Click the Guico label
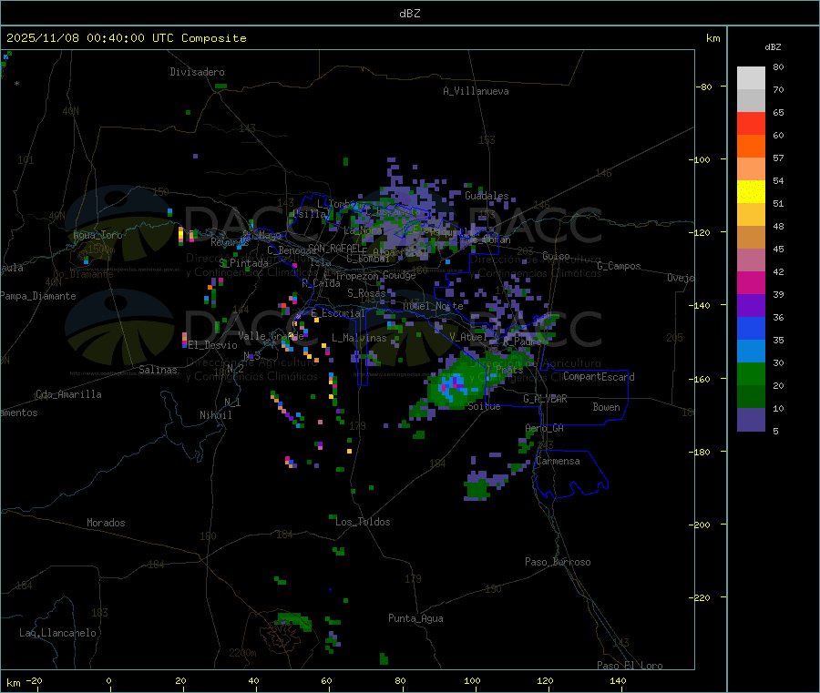Viewport: 820px width, 693px height. (x=556, y=256)
